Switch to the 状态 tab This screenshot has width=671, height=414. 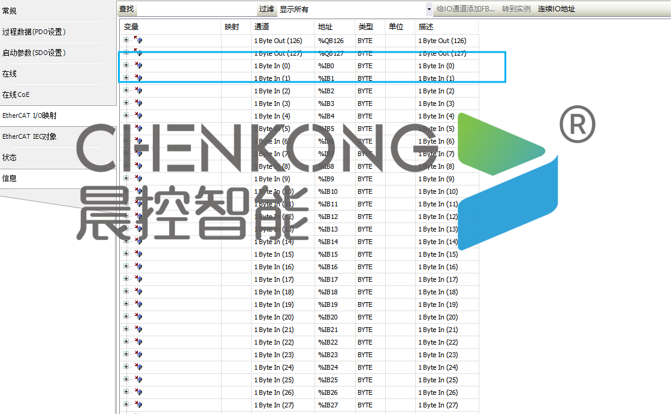10,157
